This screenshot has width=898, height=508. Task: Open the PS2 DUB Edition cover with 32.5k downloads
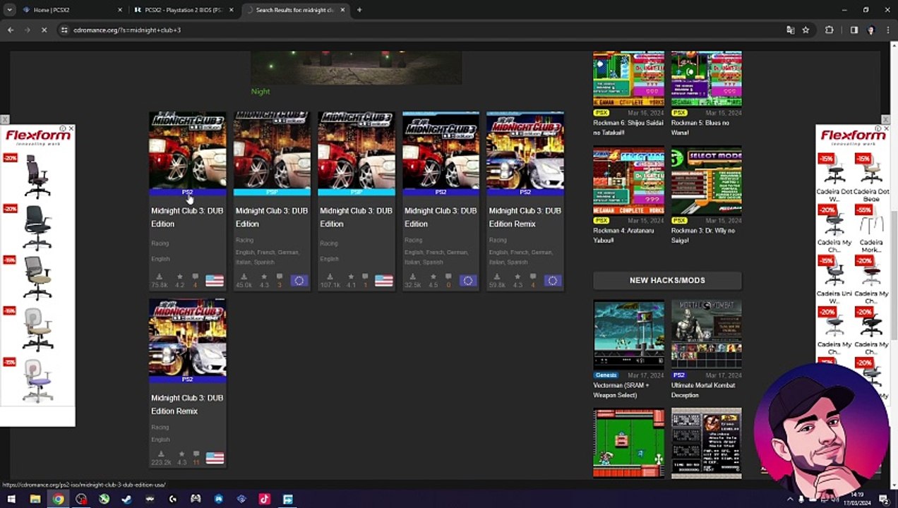tap(441, 152)
